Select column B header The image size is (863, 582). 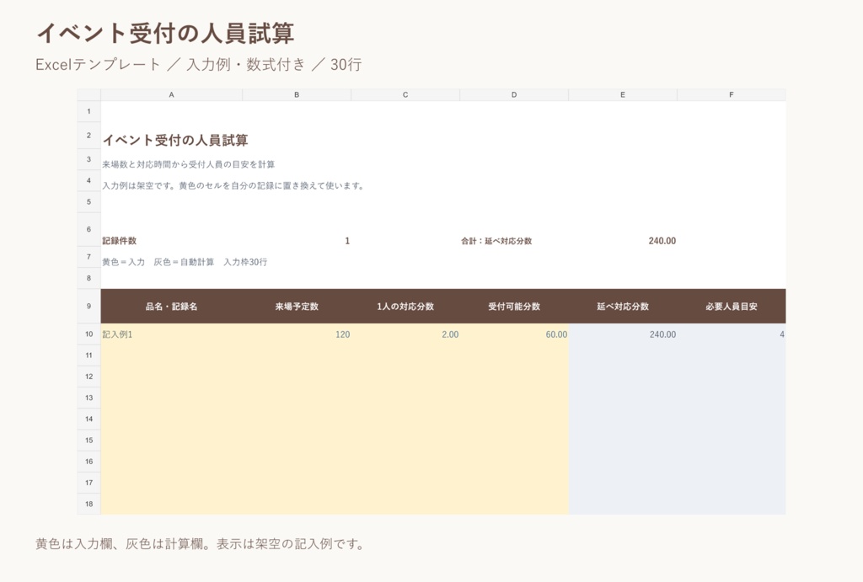[297, 94]
